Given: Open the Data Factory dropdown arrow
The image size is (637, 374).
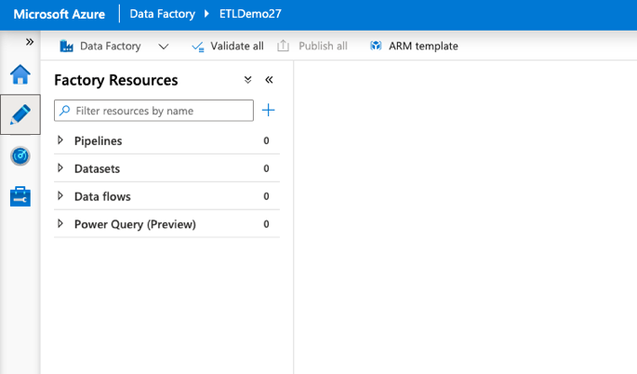Looking at the screenshot, I should click(x=164, y=46).
